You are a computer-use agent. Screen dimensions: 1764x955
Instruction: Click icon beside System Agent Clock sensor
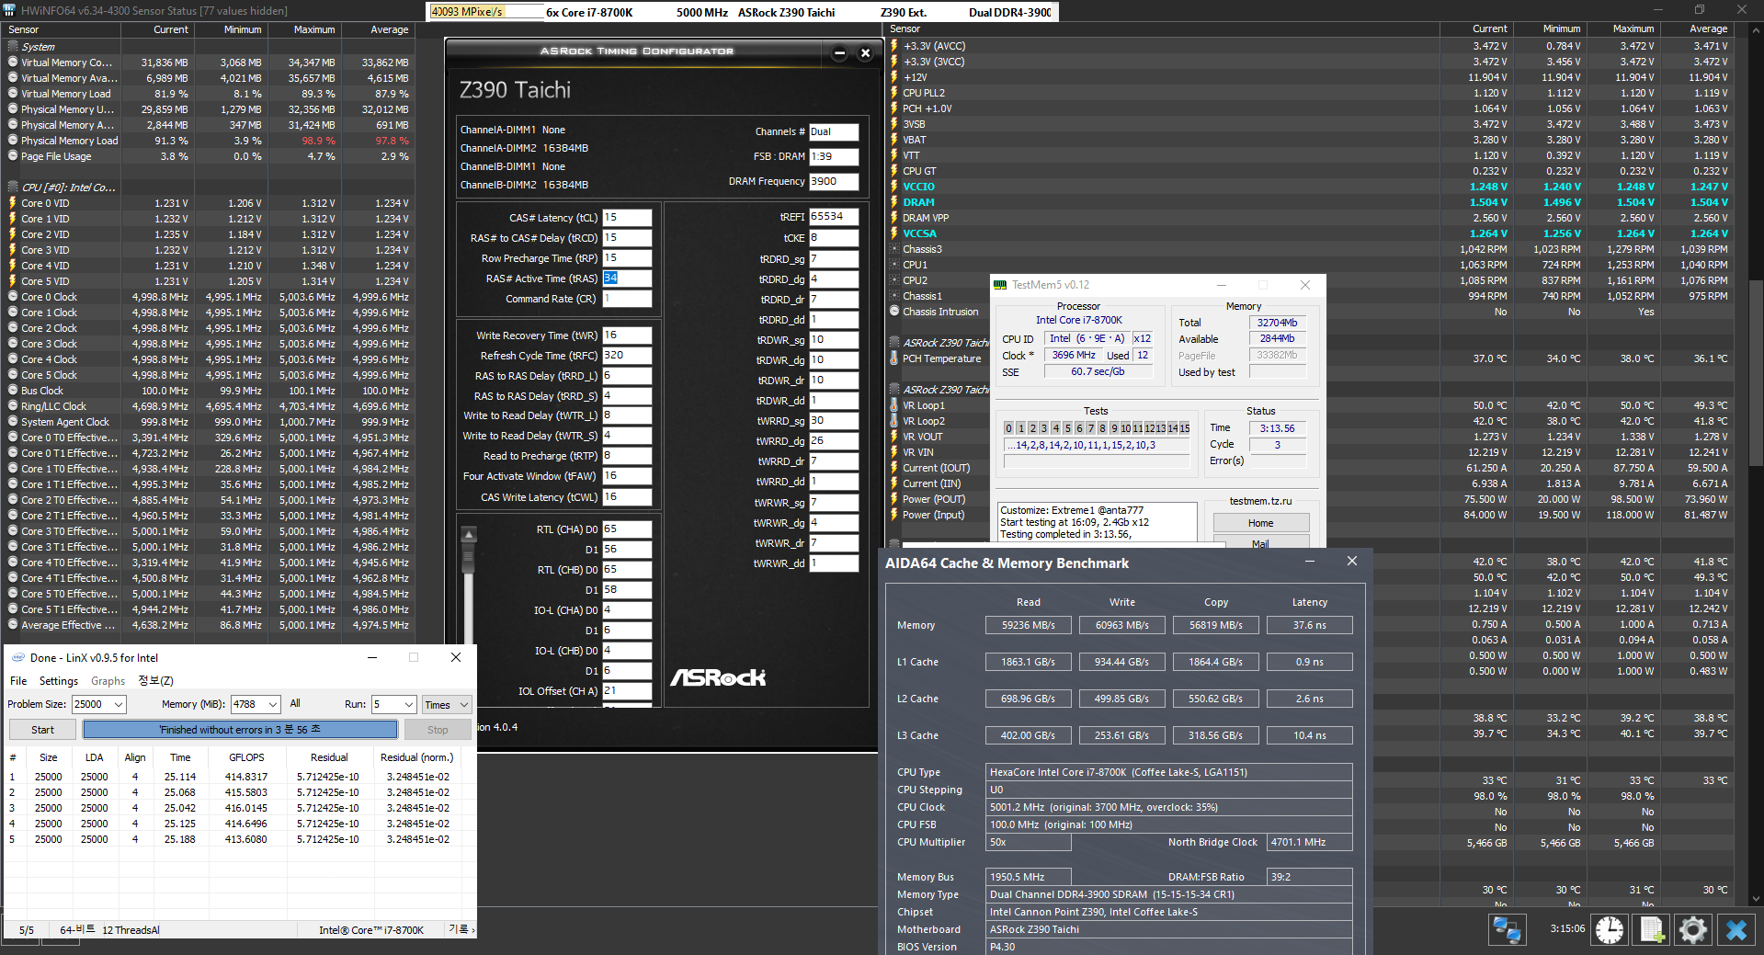pos(13,422)
